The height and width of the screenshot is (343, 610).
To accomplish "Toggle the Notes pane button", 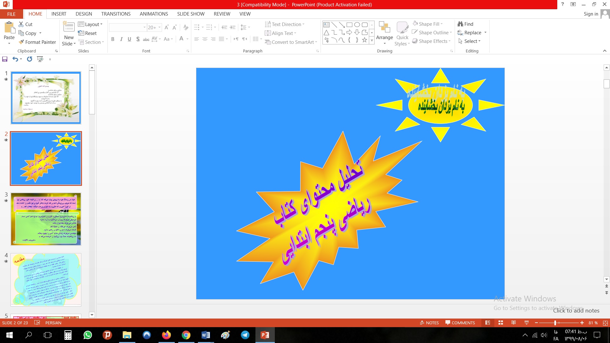I will [x=429, y=323].
